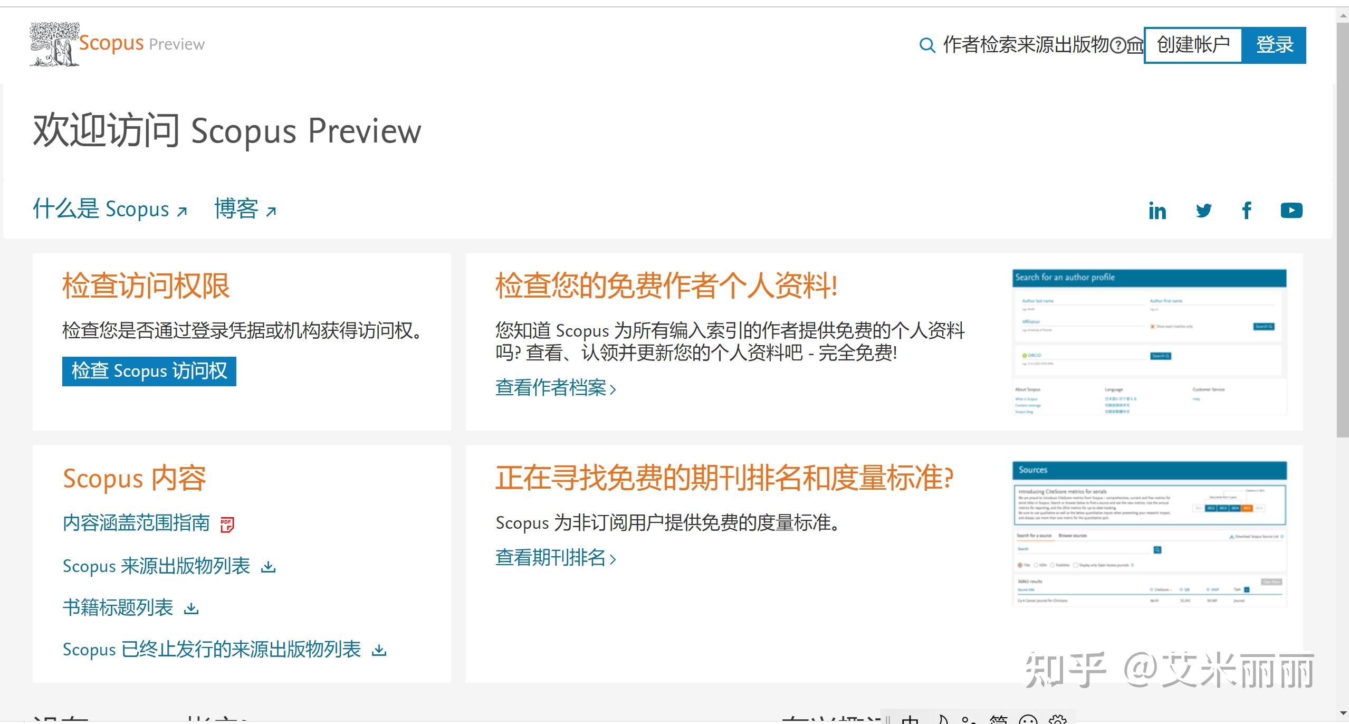Open 来源出版物 in top navigation

pyautogui.click(x=1063, y=45)
